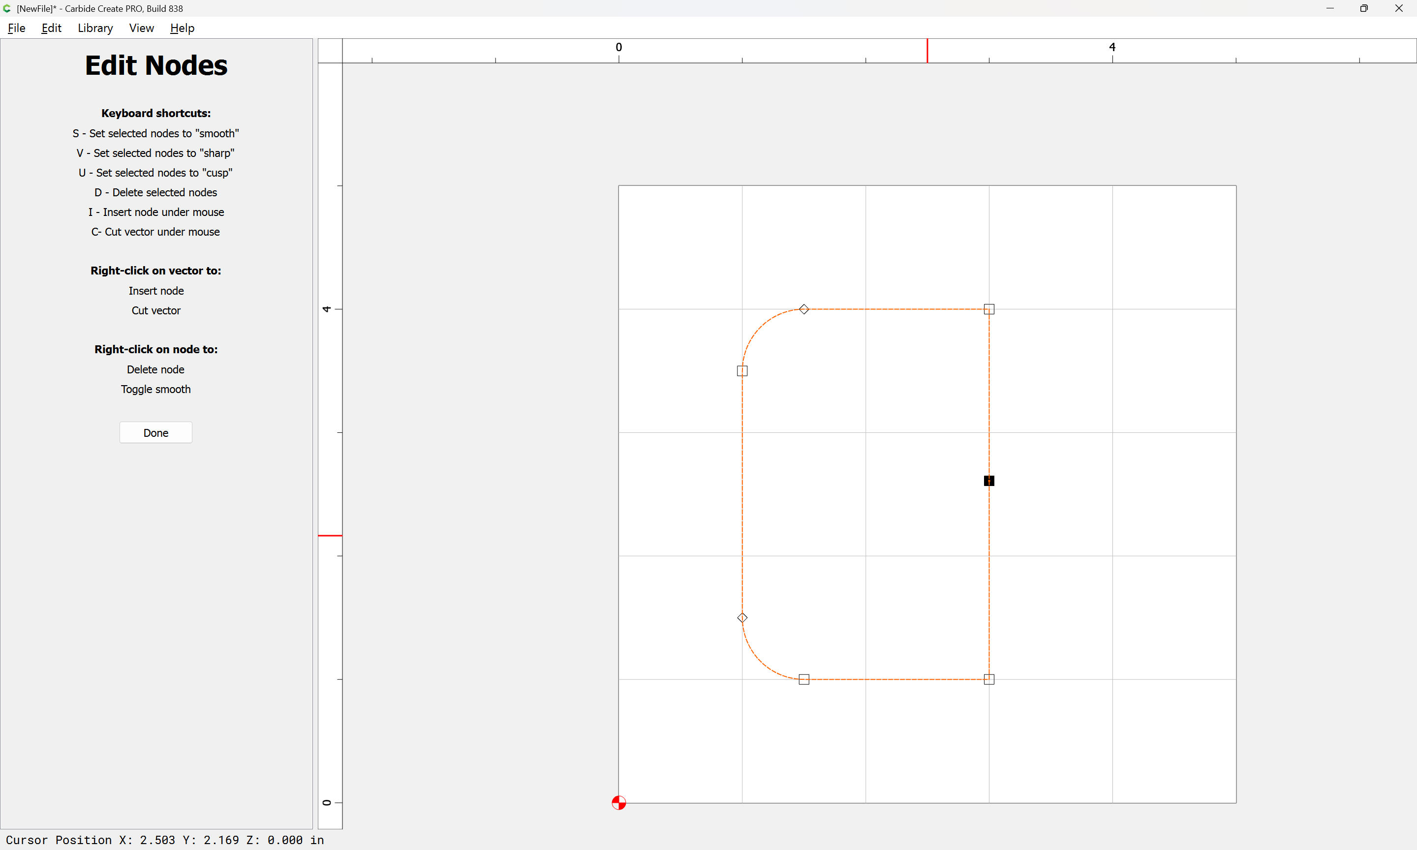Click the selected black node on right edge

(988, 481)
